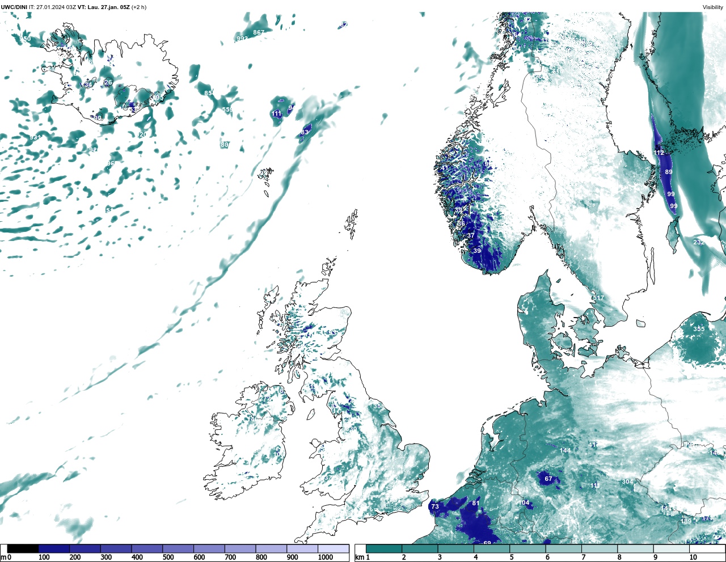This screenshot has height=562, width=726.
Task: Choose the 7–8 km legend color segment
Action: (599, 549)
